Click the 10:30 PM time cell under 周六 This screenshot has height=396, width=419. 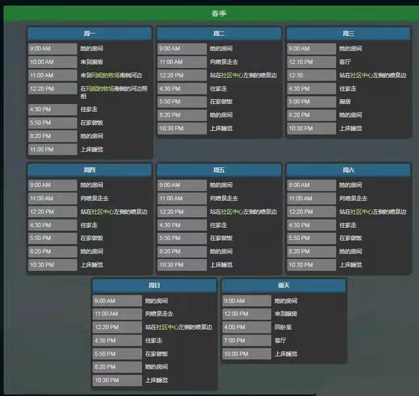(312, 265)
